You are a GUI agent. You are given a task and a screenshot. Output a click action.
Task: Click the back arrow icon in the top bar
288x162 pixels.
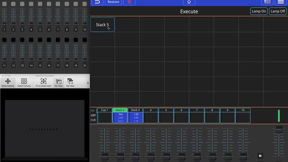[x=97, y=2]
